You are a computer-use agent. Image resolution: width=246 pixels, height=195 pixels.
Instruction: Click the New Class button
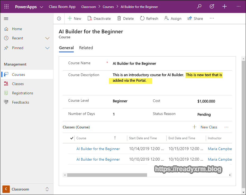(x=205, y=127)
